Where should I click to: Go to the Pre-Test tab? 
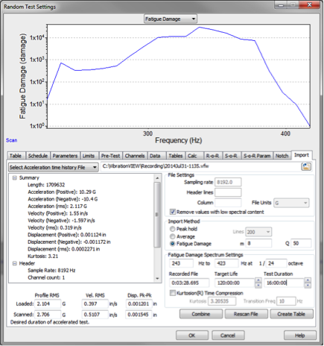(x=110, y=156)
